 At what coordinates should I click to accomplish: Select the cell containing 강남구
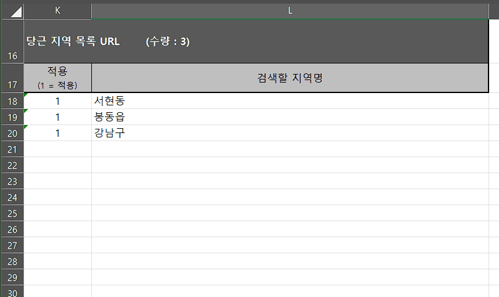[x=290, y=133]
